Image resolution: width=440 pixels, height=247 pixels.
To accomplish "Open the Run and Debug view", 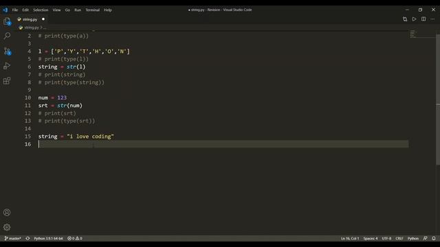I will coord(7,66).
